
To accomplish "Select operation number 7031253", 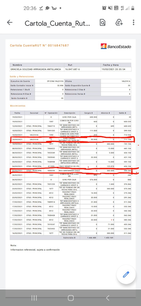I will [x=51, y=184].
